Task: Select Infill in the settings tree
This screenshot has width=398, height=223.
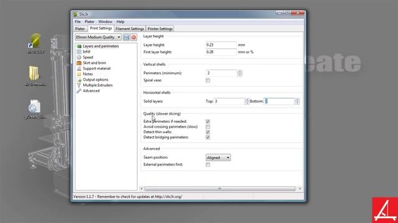Action: tap(86, 52)
